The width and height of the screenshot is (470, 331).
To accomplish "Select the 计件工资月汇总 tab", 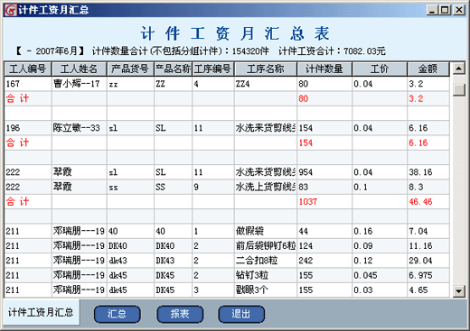I will click(41, 312).
